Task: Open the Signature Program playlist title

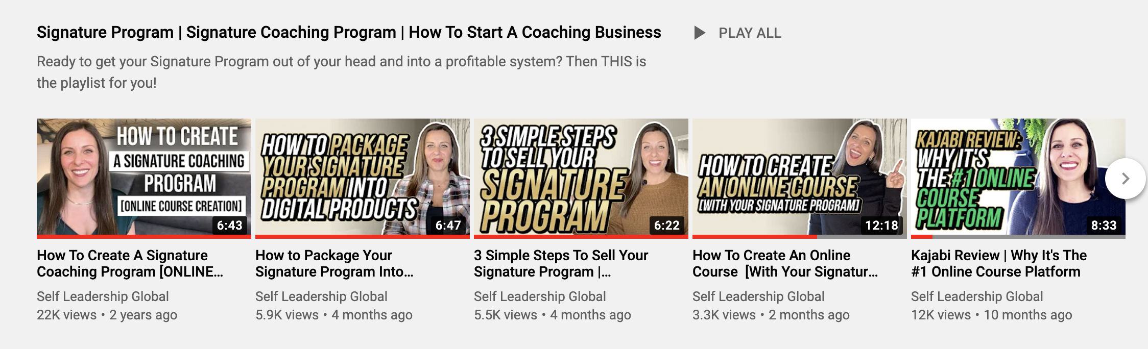Action: [349, 32]
